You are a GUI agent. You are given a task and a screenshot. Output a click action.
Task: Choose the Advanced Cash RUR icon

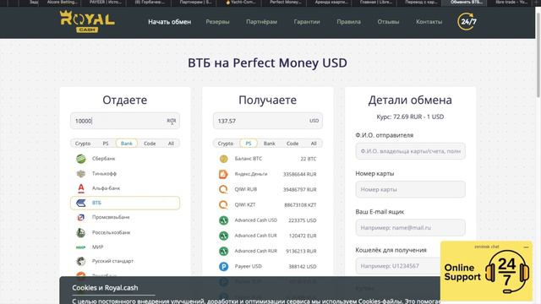[223, 251]
